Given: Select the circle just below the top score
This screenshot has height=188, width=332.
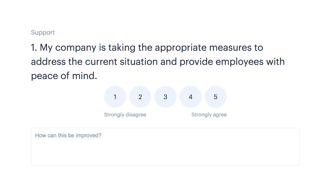Looking at the screenshot, I should click(x=191, y=97).
